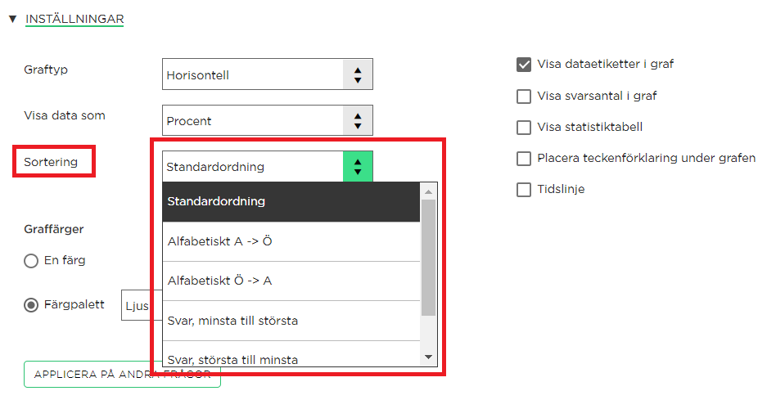The height and width of the screenshot is (400, 776).
Task: Click the list scrollbar up arrow
Action: (429, 191)
